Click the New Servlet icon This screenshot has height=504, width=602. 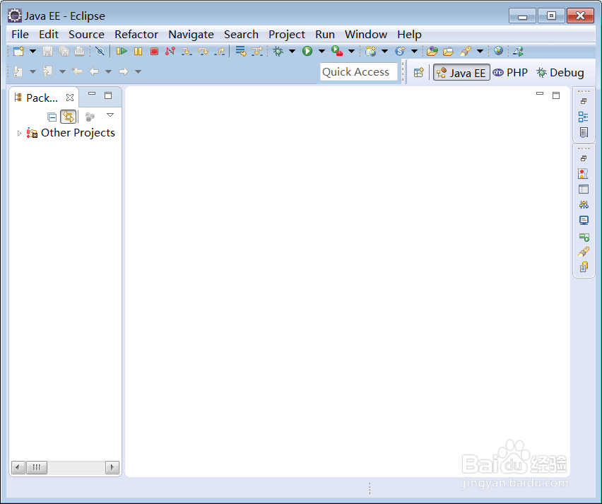400,51
